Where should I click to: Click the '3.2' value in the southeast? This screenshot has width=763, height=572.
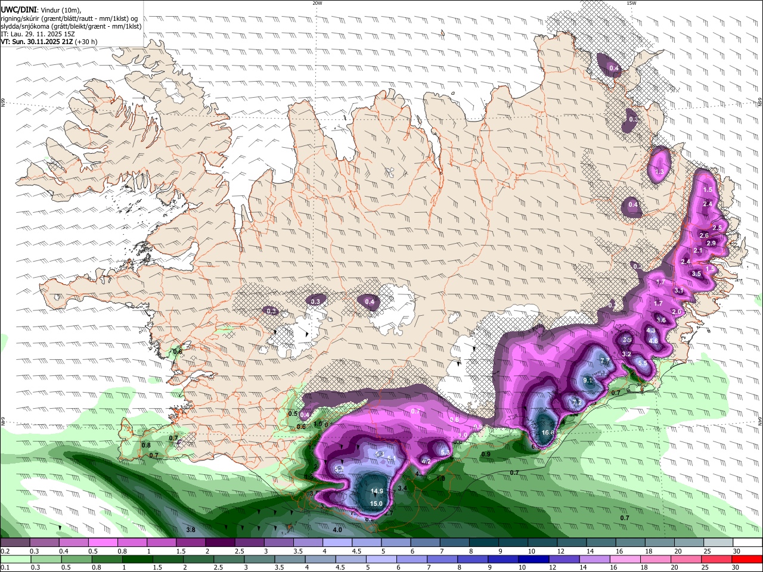pyautogui.click(x=626, y=354)
